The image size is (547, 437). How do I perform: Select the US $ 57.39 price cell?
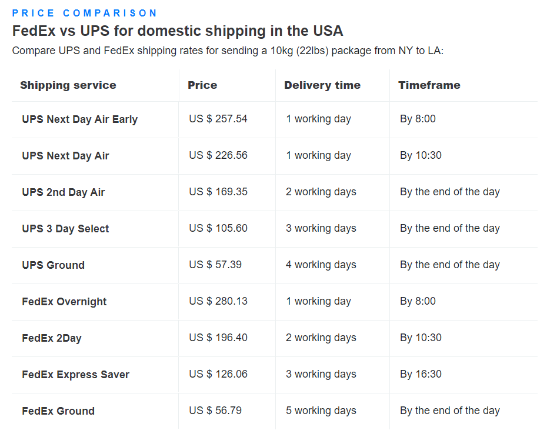tap(215, 265)
